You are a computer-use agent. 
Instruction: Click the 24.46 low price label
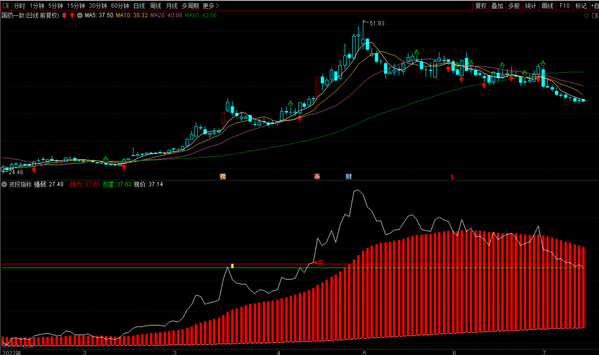tap(16, 172)
